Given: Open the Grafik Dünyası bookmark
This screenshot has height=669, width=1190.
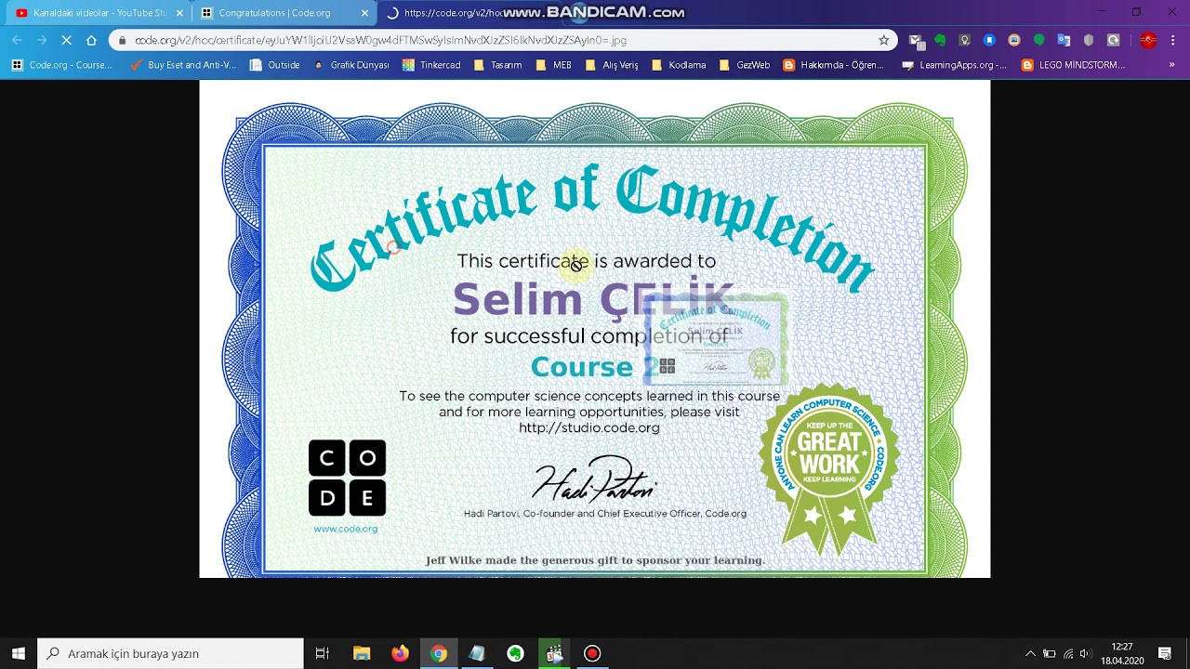Looking at the screenshot, I should point(350,65).
